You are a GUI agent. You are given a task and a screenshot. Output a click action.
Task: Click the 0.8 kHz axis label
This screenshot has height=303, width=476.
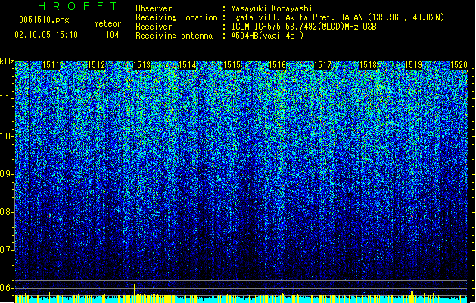point(6,212)
